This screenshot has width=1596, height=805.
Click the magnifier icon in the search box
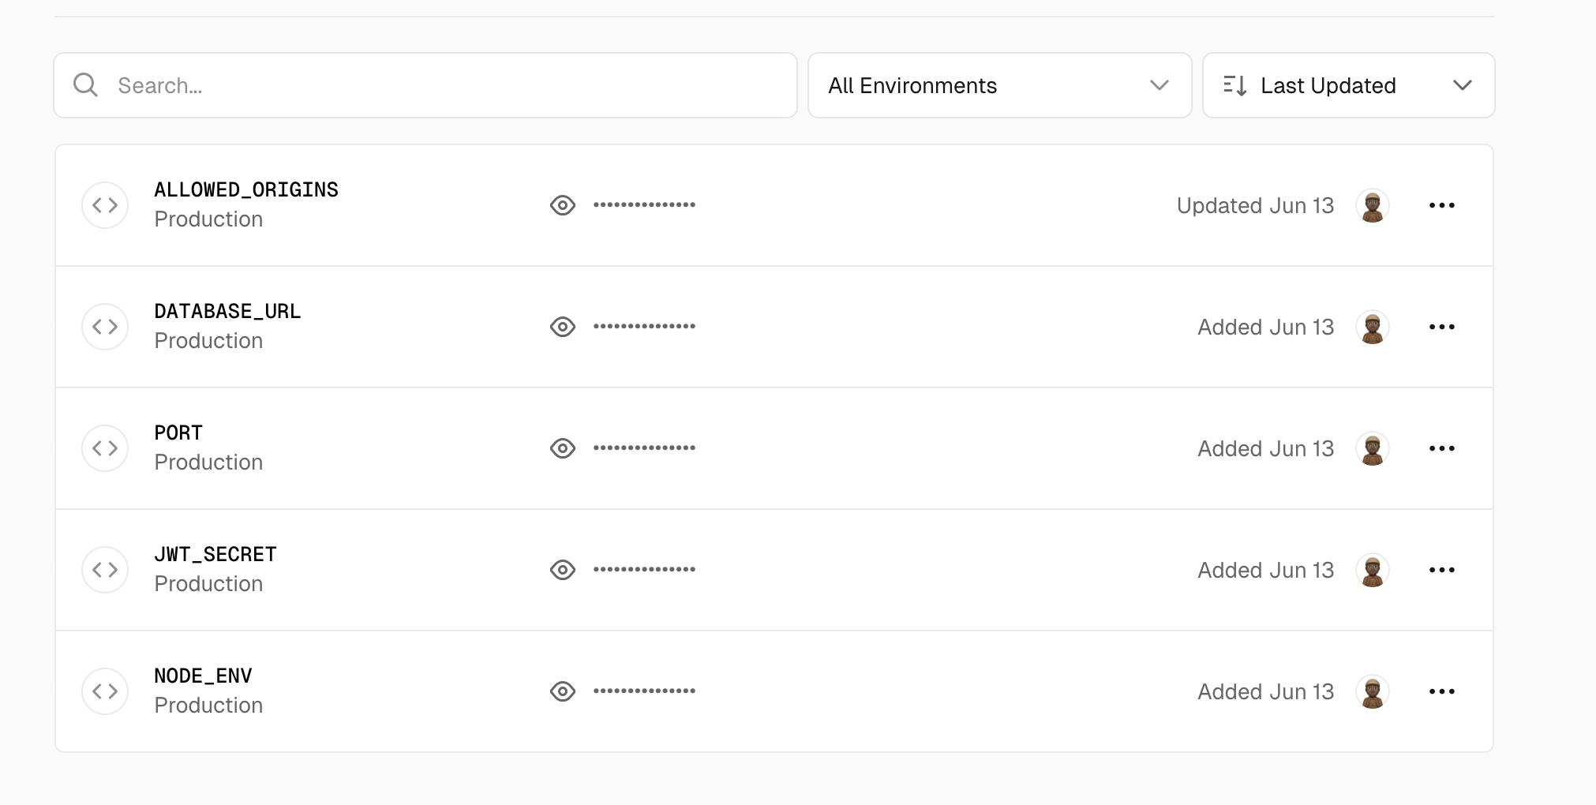(x=85, y=85)
